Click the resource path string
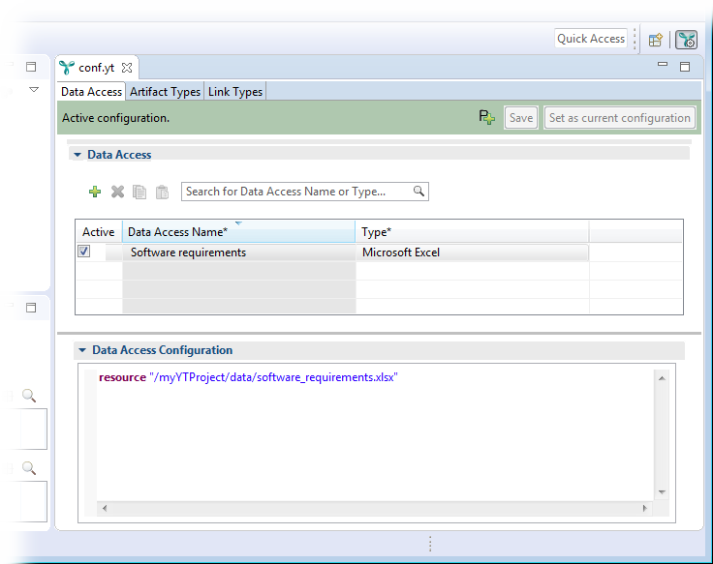The image size is (713, 564). click(273, 377)
